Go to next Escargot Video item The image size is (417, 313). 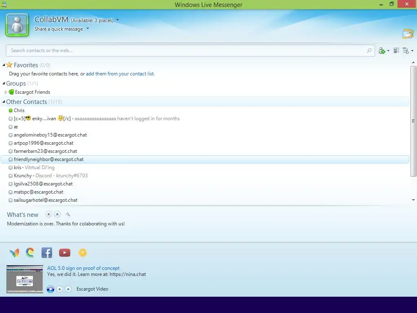click(x=68, y=289)
